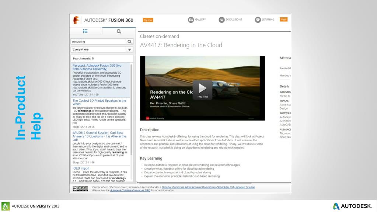This screenshot has width=377, height=212.
Task: Click the GALLERY menu label
Action: tap(200, 20)
